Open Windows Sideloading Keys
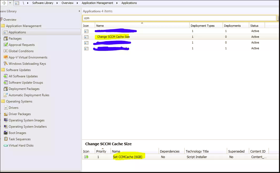Viewport: 280px width, 173px height. (27, 64)
